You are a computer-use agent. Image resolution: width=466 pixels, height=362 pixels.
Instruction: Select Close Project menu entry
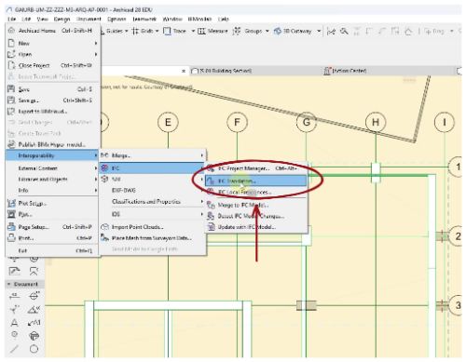point(52,65)
